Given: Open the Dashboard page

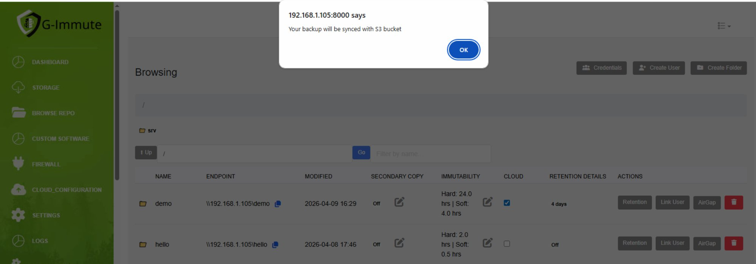Looking at the screenshot, I should coord(50,62).
